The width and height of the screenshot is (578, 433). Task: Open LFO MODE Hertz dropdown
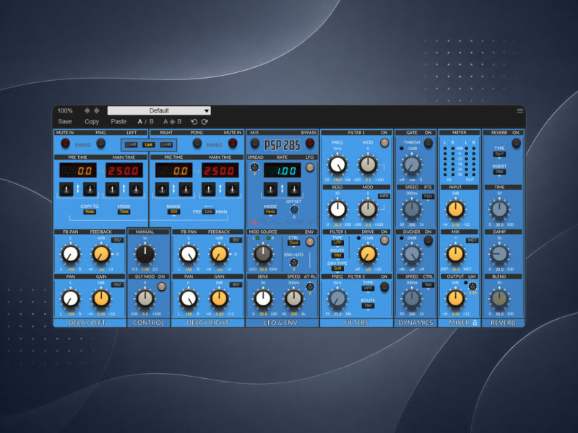(x=270, y=211)
